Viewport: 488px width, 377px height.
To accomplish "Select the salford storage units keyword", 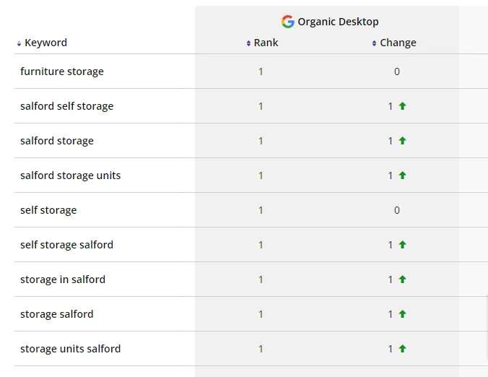I will [x=70, y=175].
